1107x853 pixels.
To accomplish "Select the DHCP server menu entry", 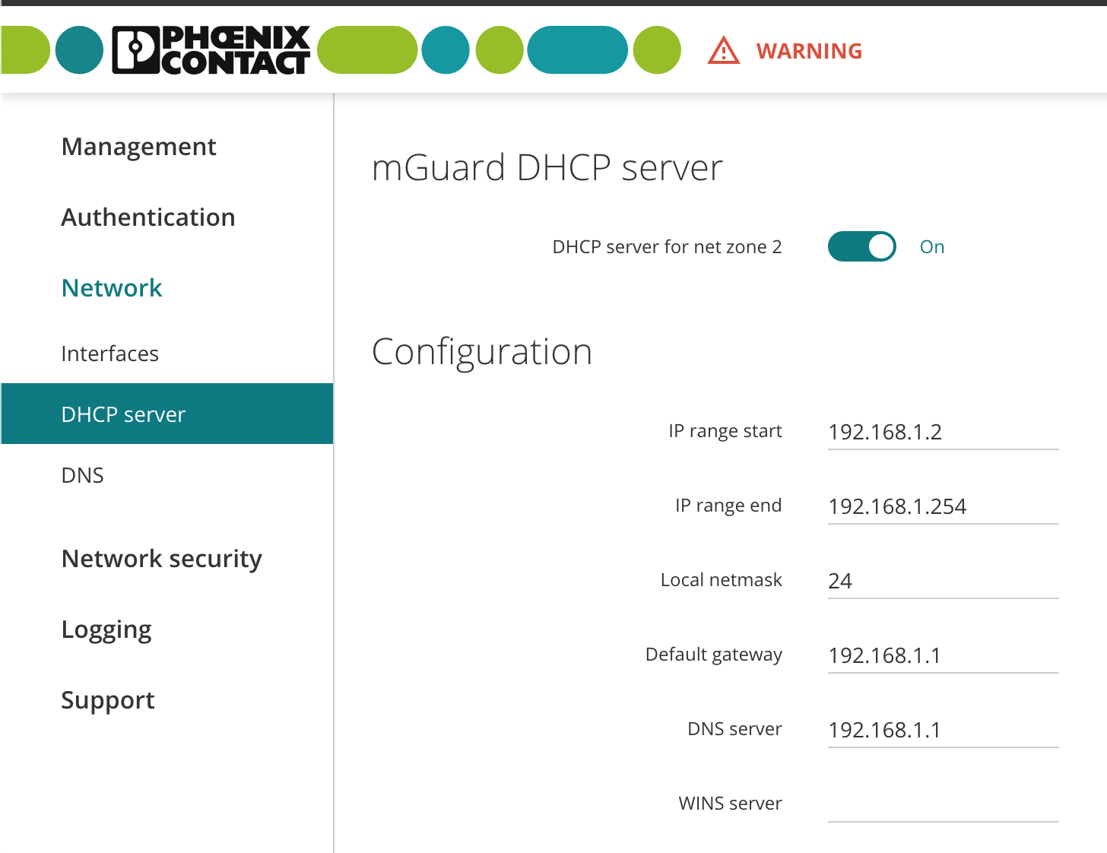I will click(x=167, y=414).
